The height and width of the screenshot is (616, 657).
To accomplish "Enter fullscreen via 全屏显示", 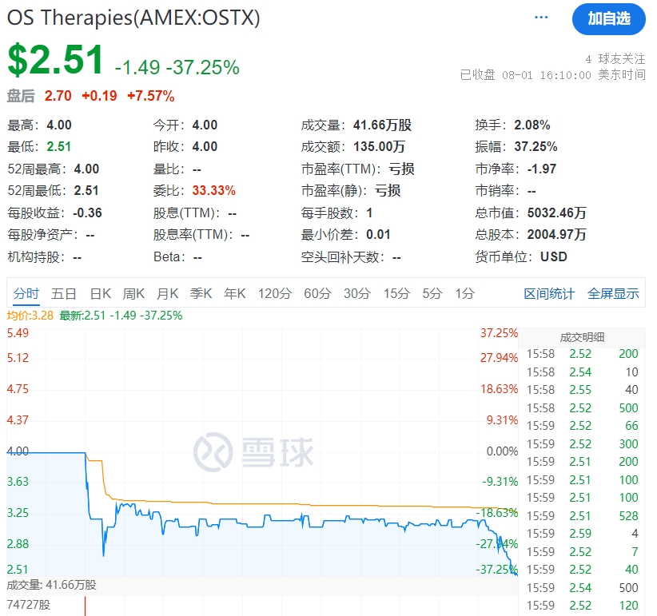I will (613, 293).
